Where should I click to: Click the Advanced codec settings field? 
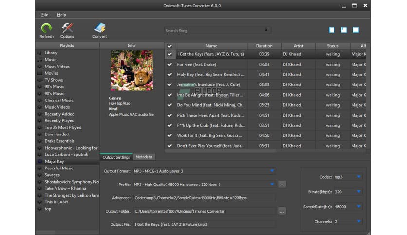click(x=204, y=198)
